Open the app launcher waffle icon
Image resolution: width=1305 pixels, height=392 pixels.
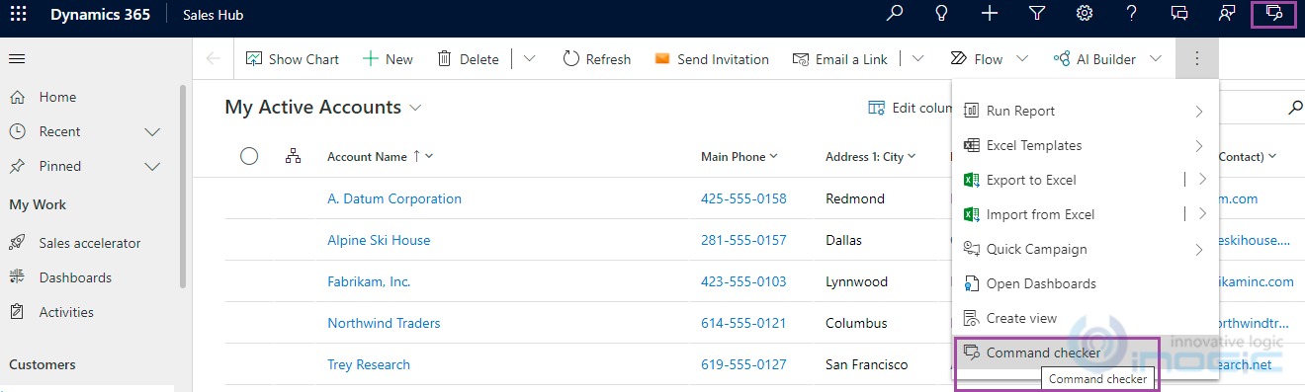[18, 15]
